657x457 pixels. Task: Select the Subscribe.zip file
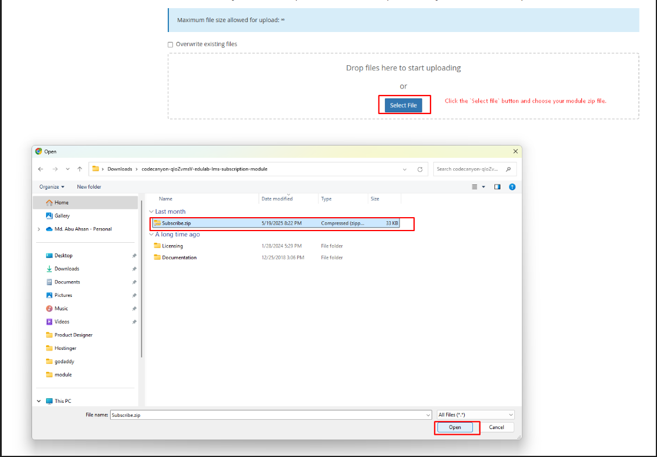pos(176,223)
